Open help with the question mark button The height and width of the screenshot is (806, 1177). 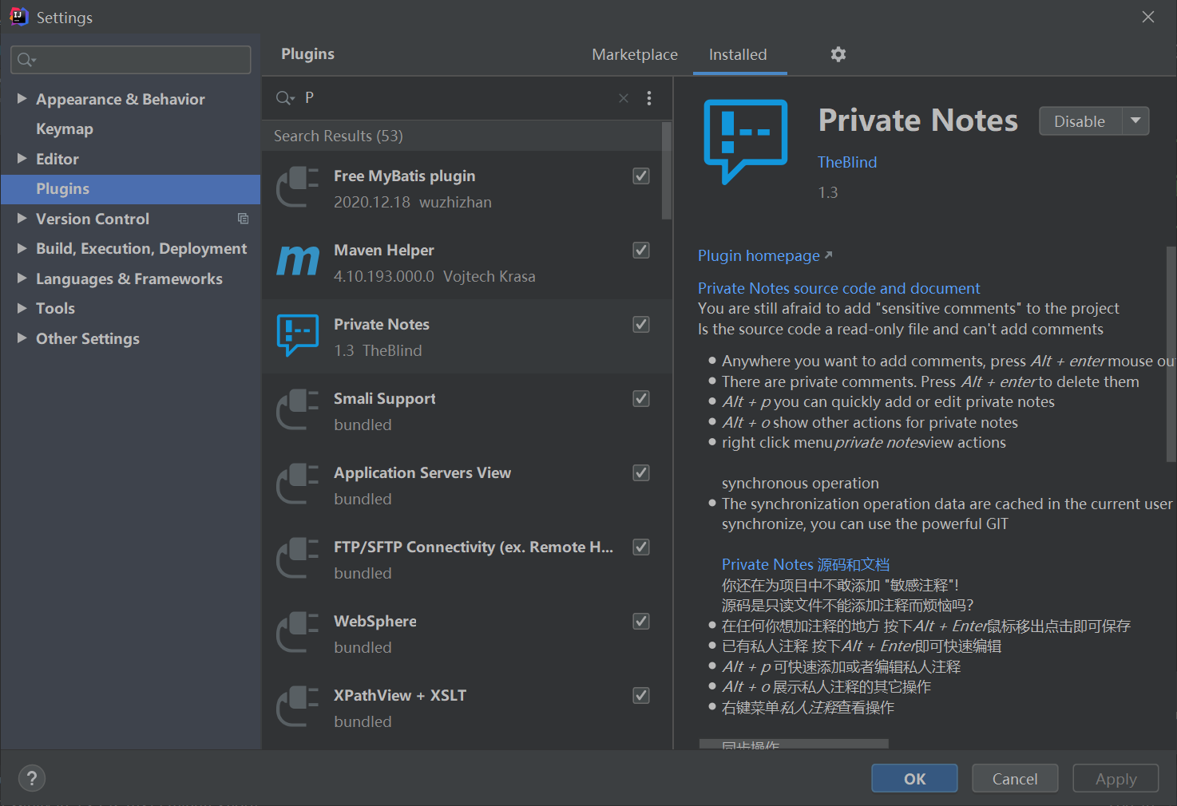click(x=32, y=778)
